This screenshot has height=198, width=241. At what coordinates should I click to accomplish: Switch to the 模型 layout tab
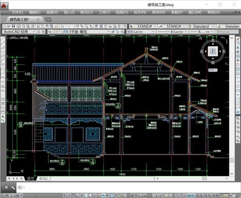(30, 178)
